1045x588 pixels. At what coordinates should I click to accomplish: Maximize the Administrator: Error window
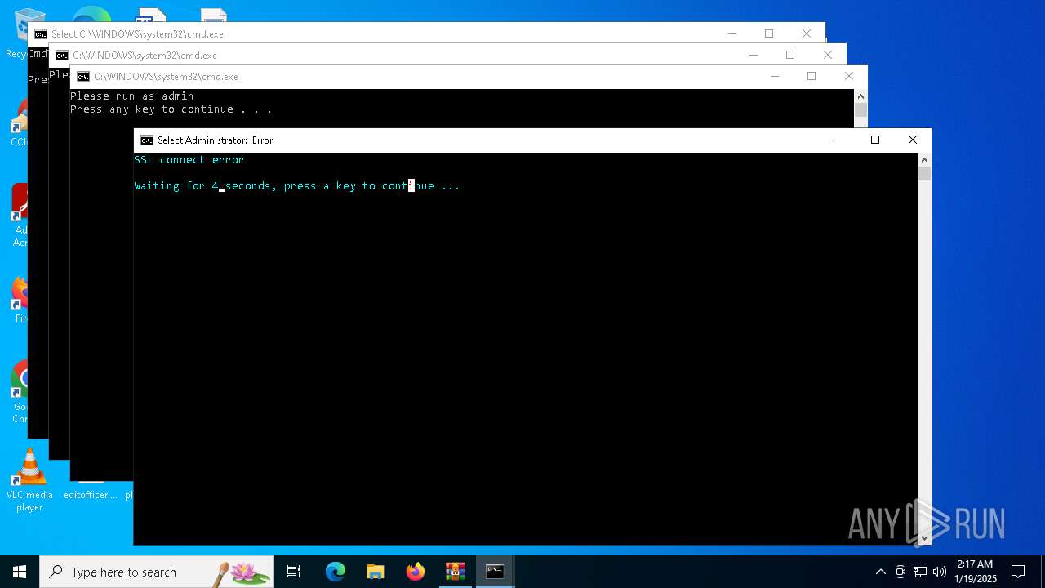coord(875,140)
